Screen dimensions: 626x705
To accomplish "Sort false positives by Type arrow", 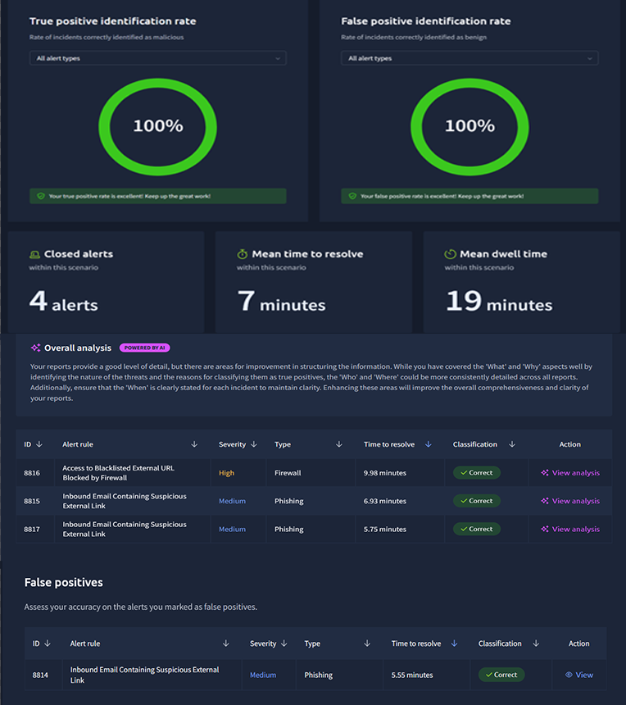I will (x=367, y=644).
